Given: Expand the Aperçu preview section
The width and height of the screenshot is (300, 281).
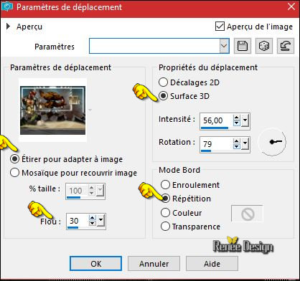Looking at the screenshot, I should pyautogui.click(x=9, y=27).
